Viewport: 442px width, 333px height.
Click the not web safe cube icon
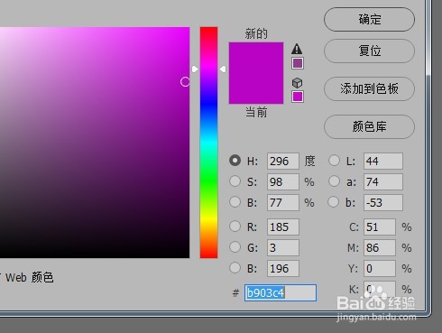(x=297, y=83)
